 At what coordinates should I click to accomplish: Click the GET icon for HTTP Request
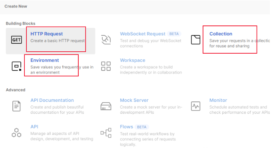point(16,40)
